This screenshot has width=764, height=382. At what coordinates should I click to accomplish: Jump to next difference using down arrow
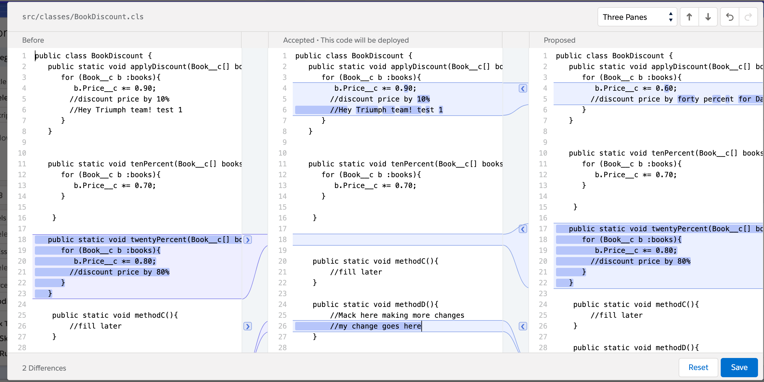coord(708,17)
